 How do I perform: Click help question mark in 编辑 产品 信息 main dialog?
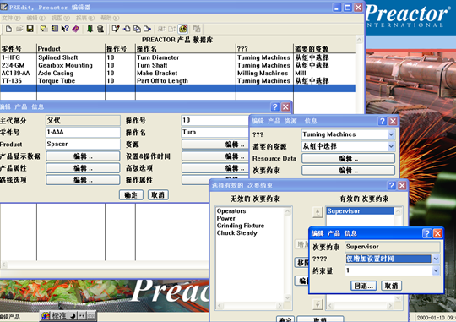click(x=274, y=106)
